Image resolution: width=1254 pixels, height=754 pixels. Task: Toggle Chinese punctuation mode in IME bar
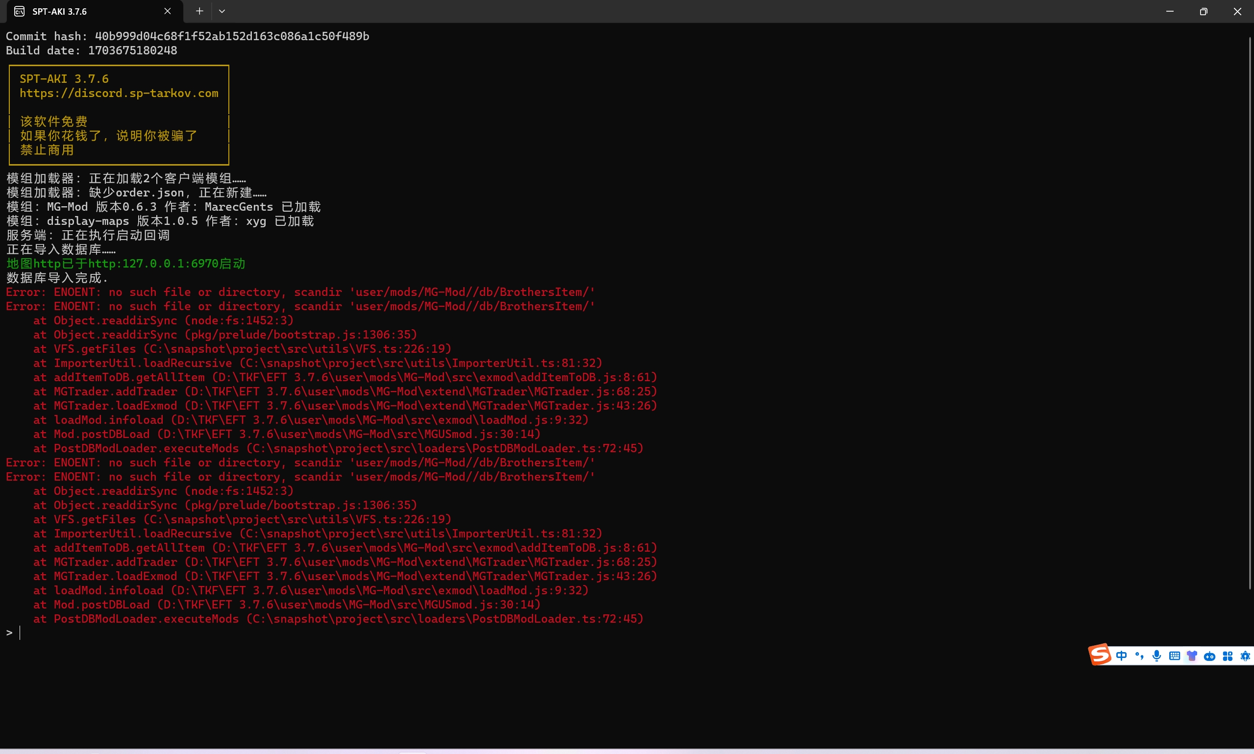click(1139, 656)
